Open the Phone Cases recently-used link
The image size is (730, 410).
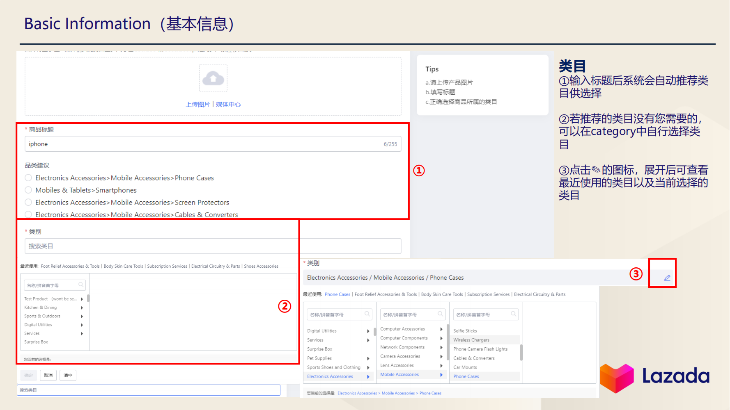tap(337, 294)
